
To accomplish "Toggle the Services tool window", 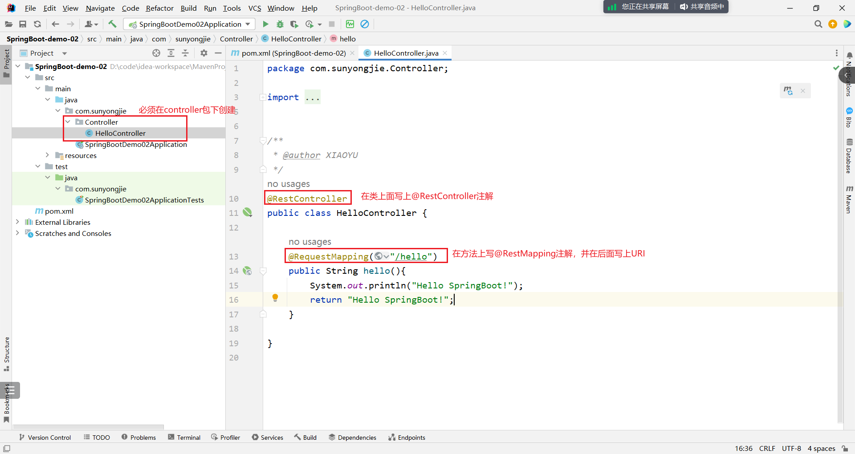I will coord(267,438).
